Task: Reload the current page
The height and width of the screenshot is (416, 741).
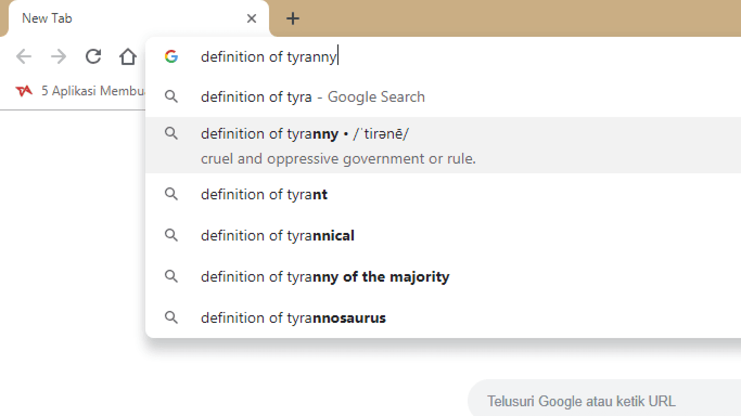Action: tap(93, 56)
